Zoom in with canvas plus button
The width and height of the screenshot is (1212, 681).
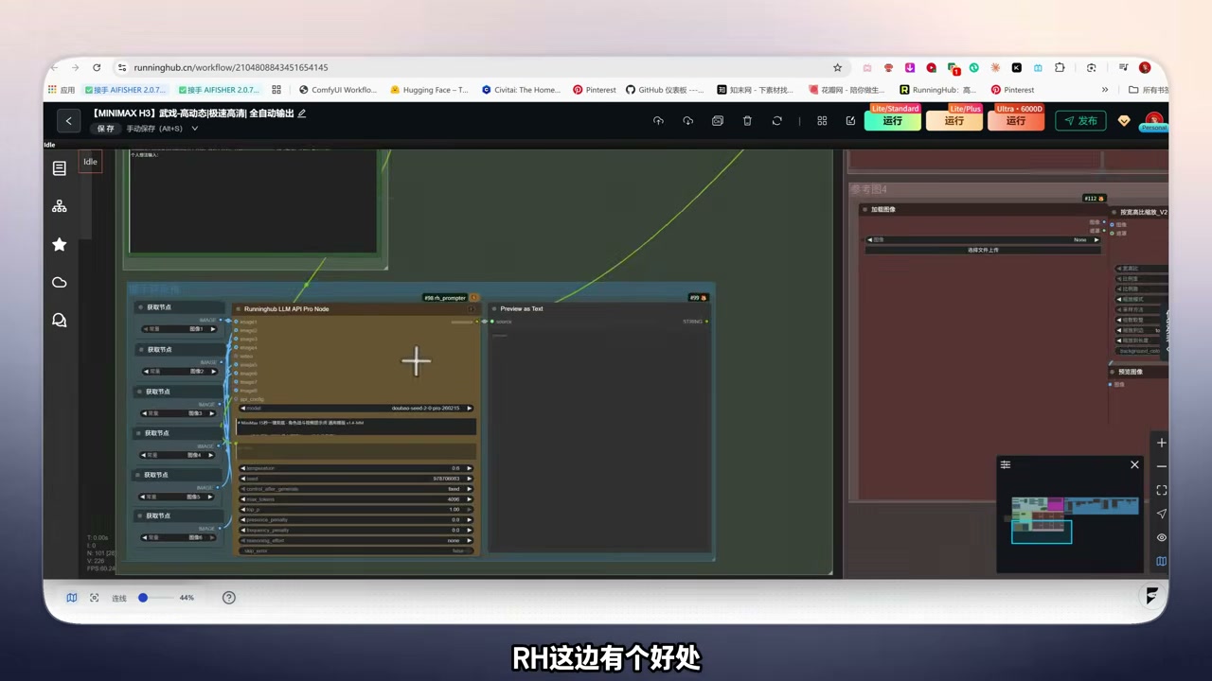[1161, 443]
